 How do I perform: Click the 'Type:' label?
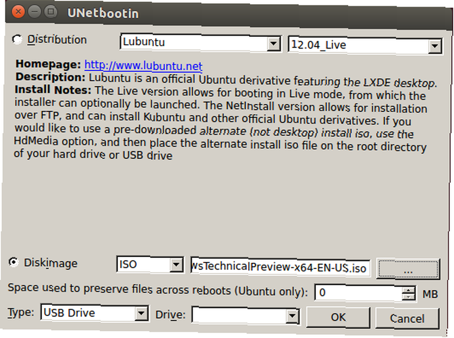[x=21, y=312]
